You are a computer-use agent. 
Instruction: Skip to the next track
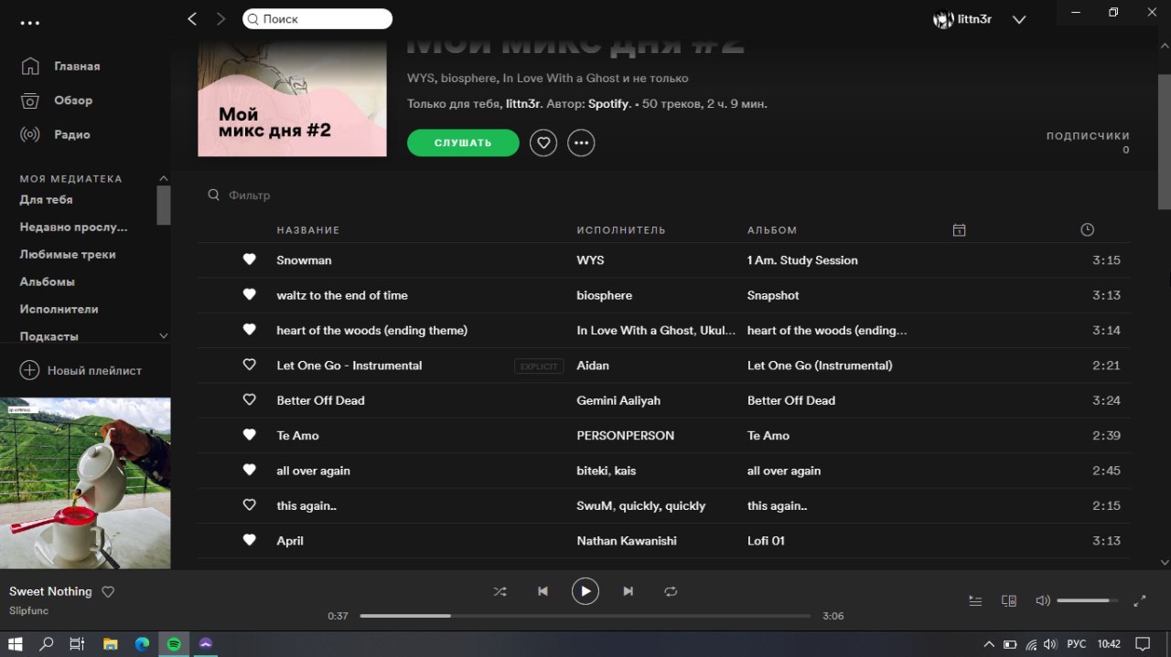[x=628, y=591]
